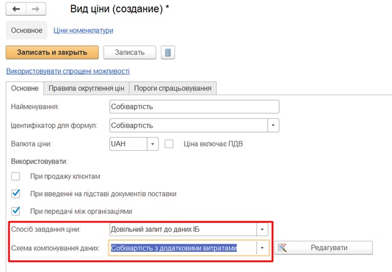This screenshot has height=272, width=392.
Task: Expand the Спосіб завдання ціни dropdown
Action: point(263,230)
